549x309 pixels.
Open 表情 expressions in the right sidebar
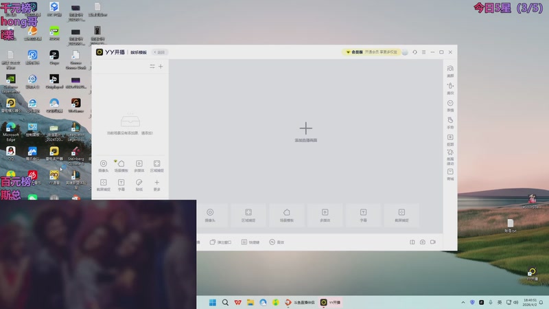point(450,106)
